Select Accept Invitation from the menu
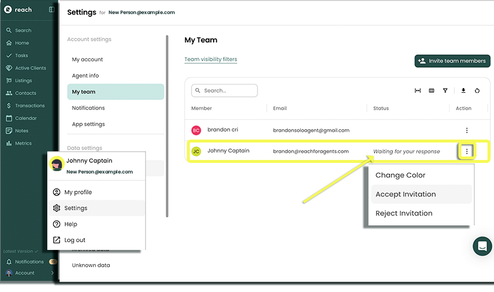 [x=405, y=194]
